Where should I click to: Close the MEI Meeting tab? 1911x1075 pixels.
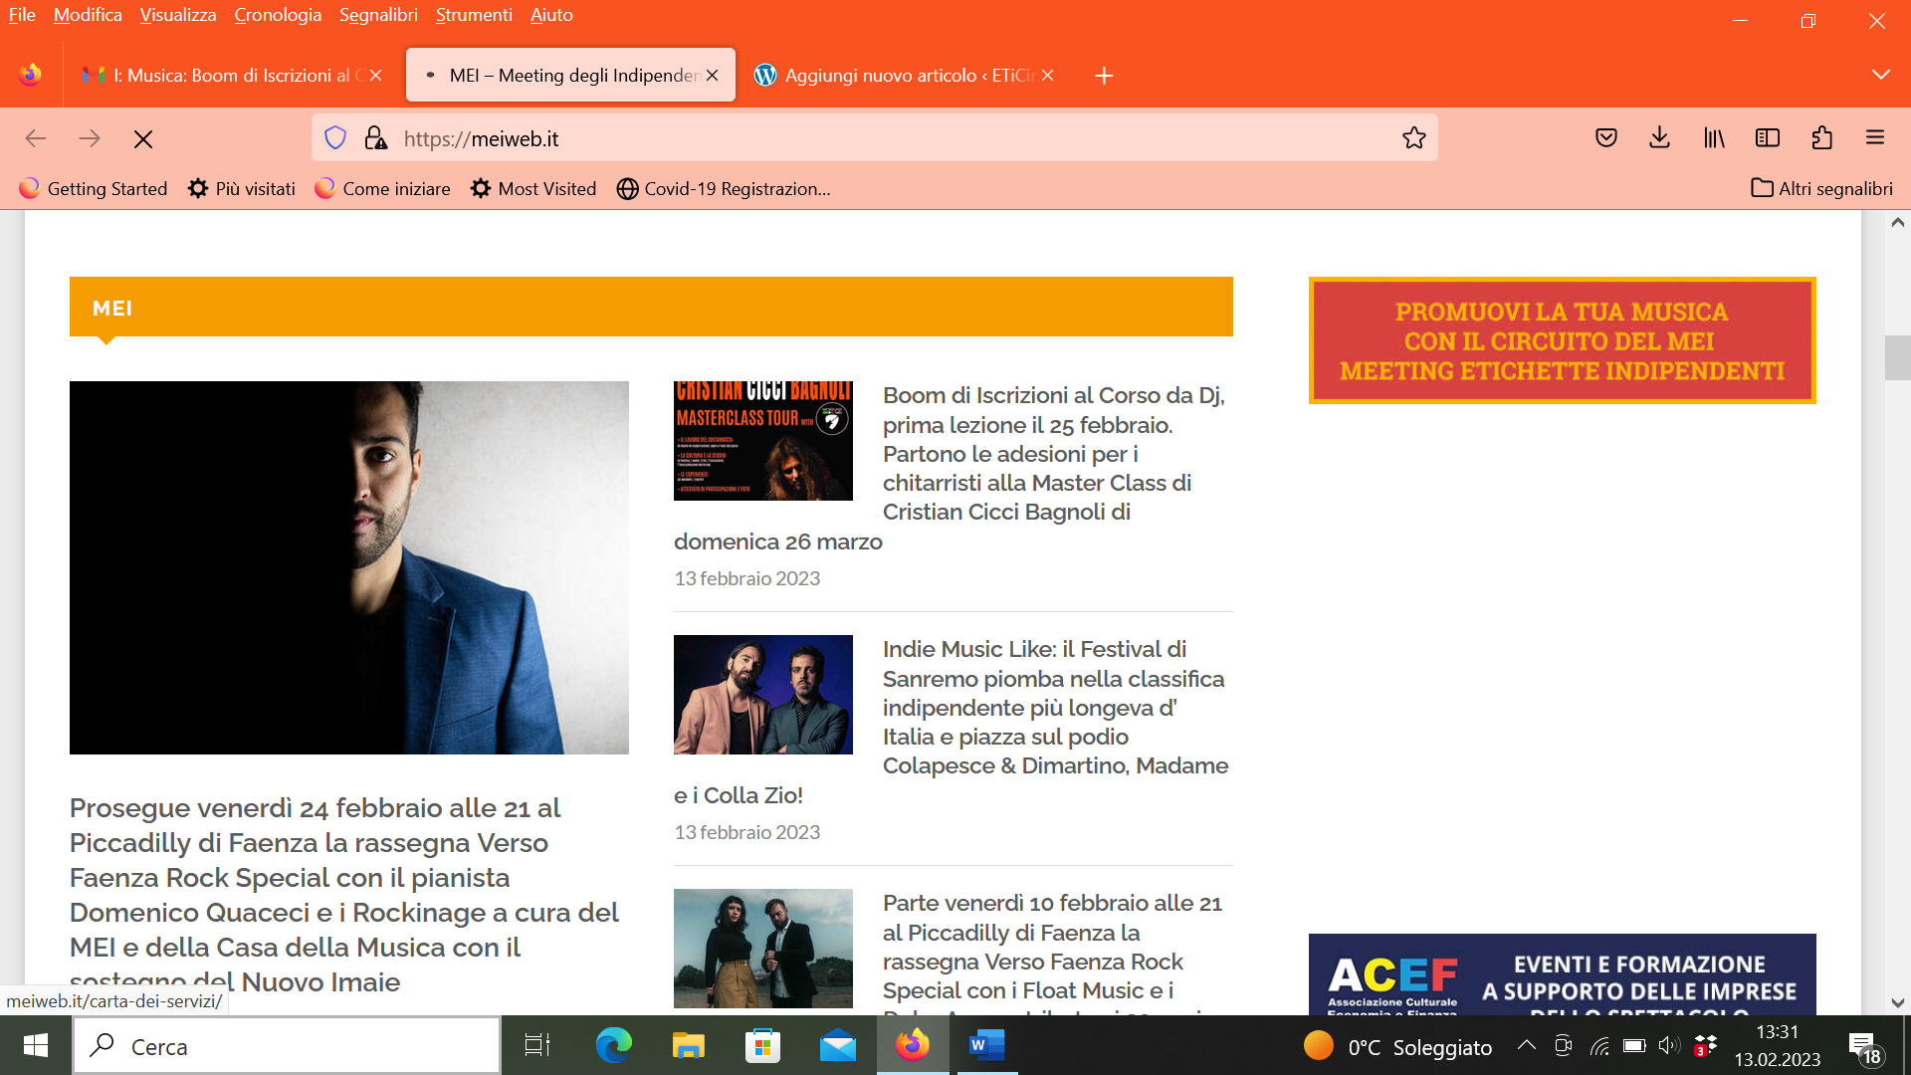coord(712,76)
